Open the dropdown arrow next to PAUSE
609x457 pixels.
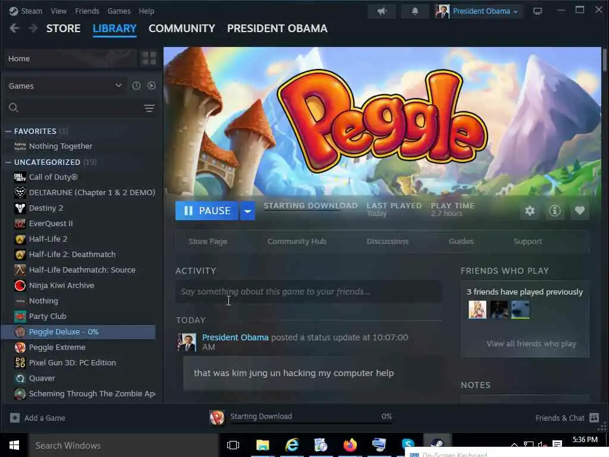(x=247, y=211)
